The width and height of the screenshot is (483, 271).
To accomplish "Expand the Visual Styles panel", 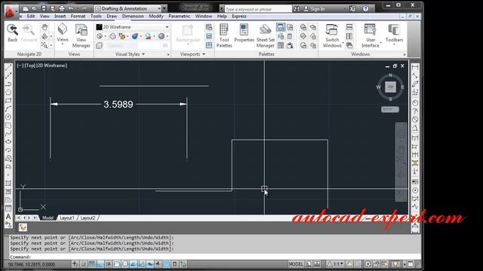I will [x=130, y=54].
